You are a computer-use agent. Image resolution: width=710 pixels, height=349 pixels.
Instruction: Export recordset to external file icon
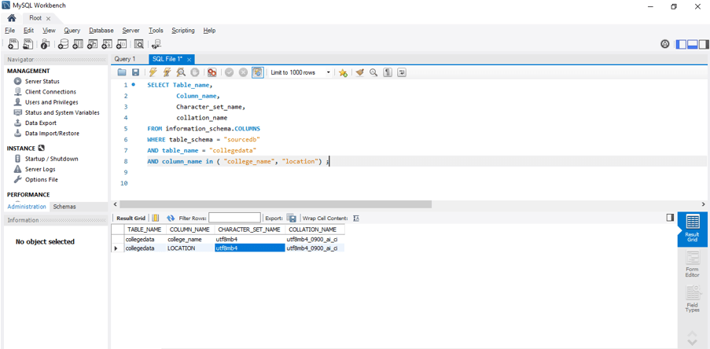click(292, 218)
